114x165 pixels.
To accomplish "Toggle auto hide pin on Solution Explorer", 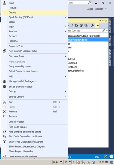I will (x=103, y=21).
